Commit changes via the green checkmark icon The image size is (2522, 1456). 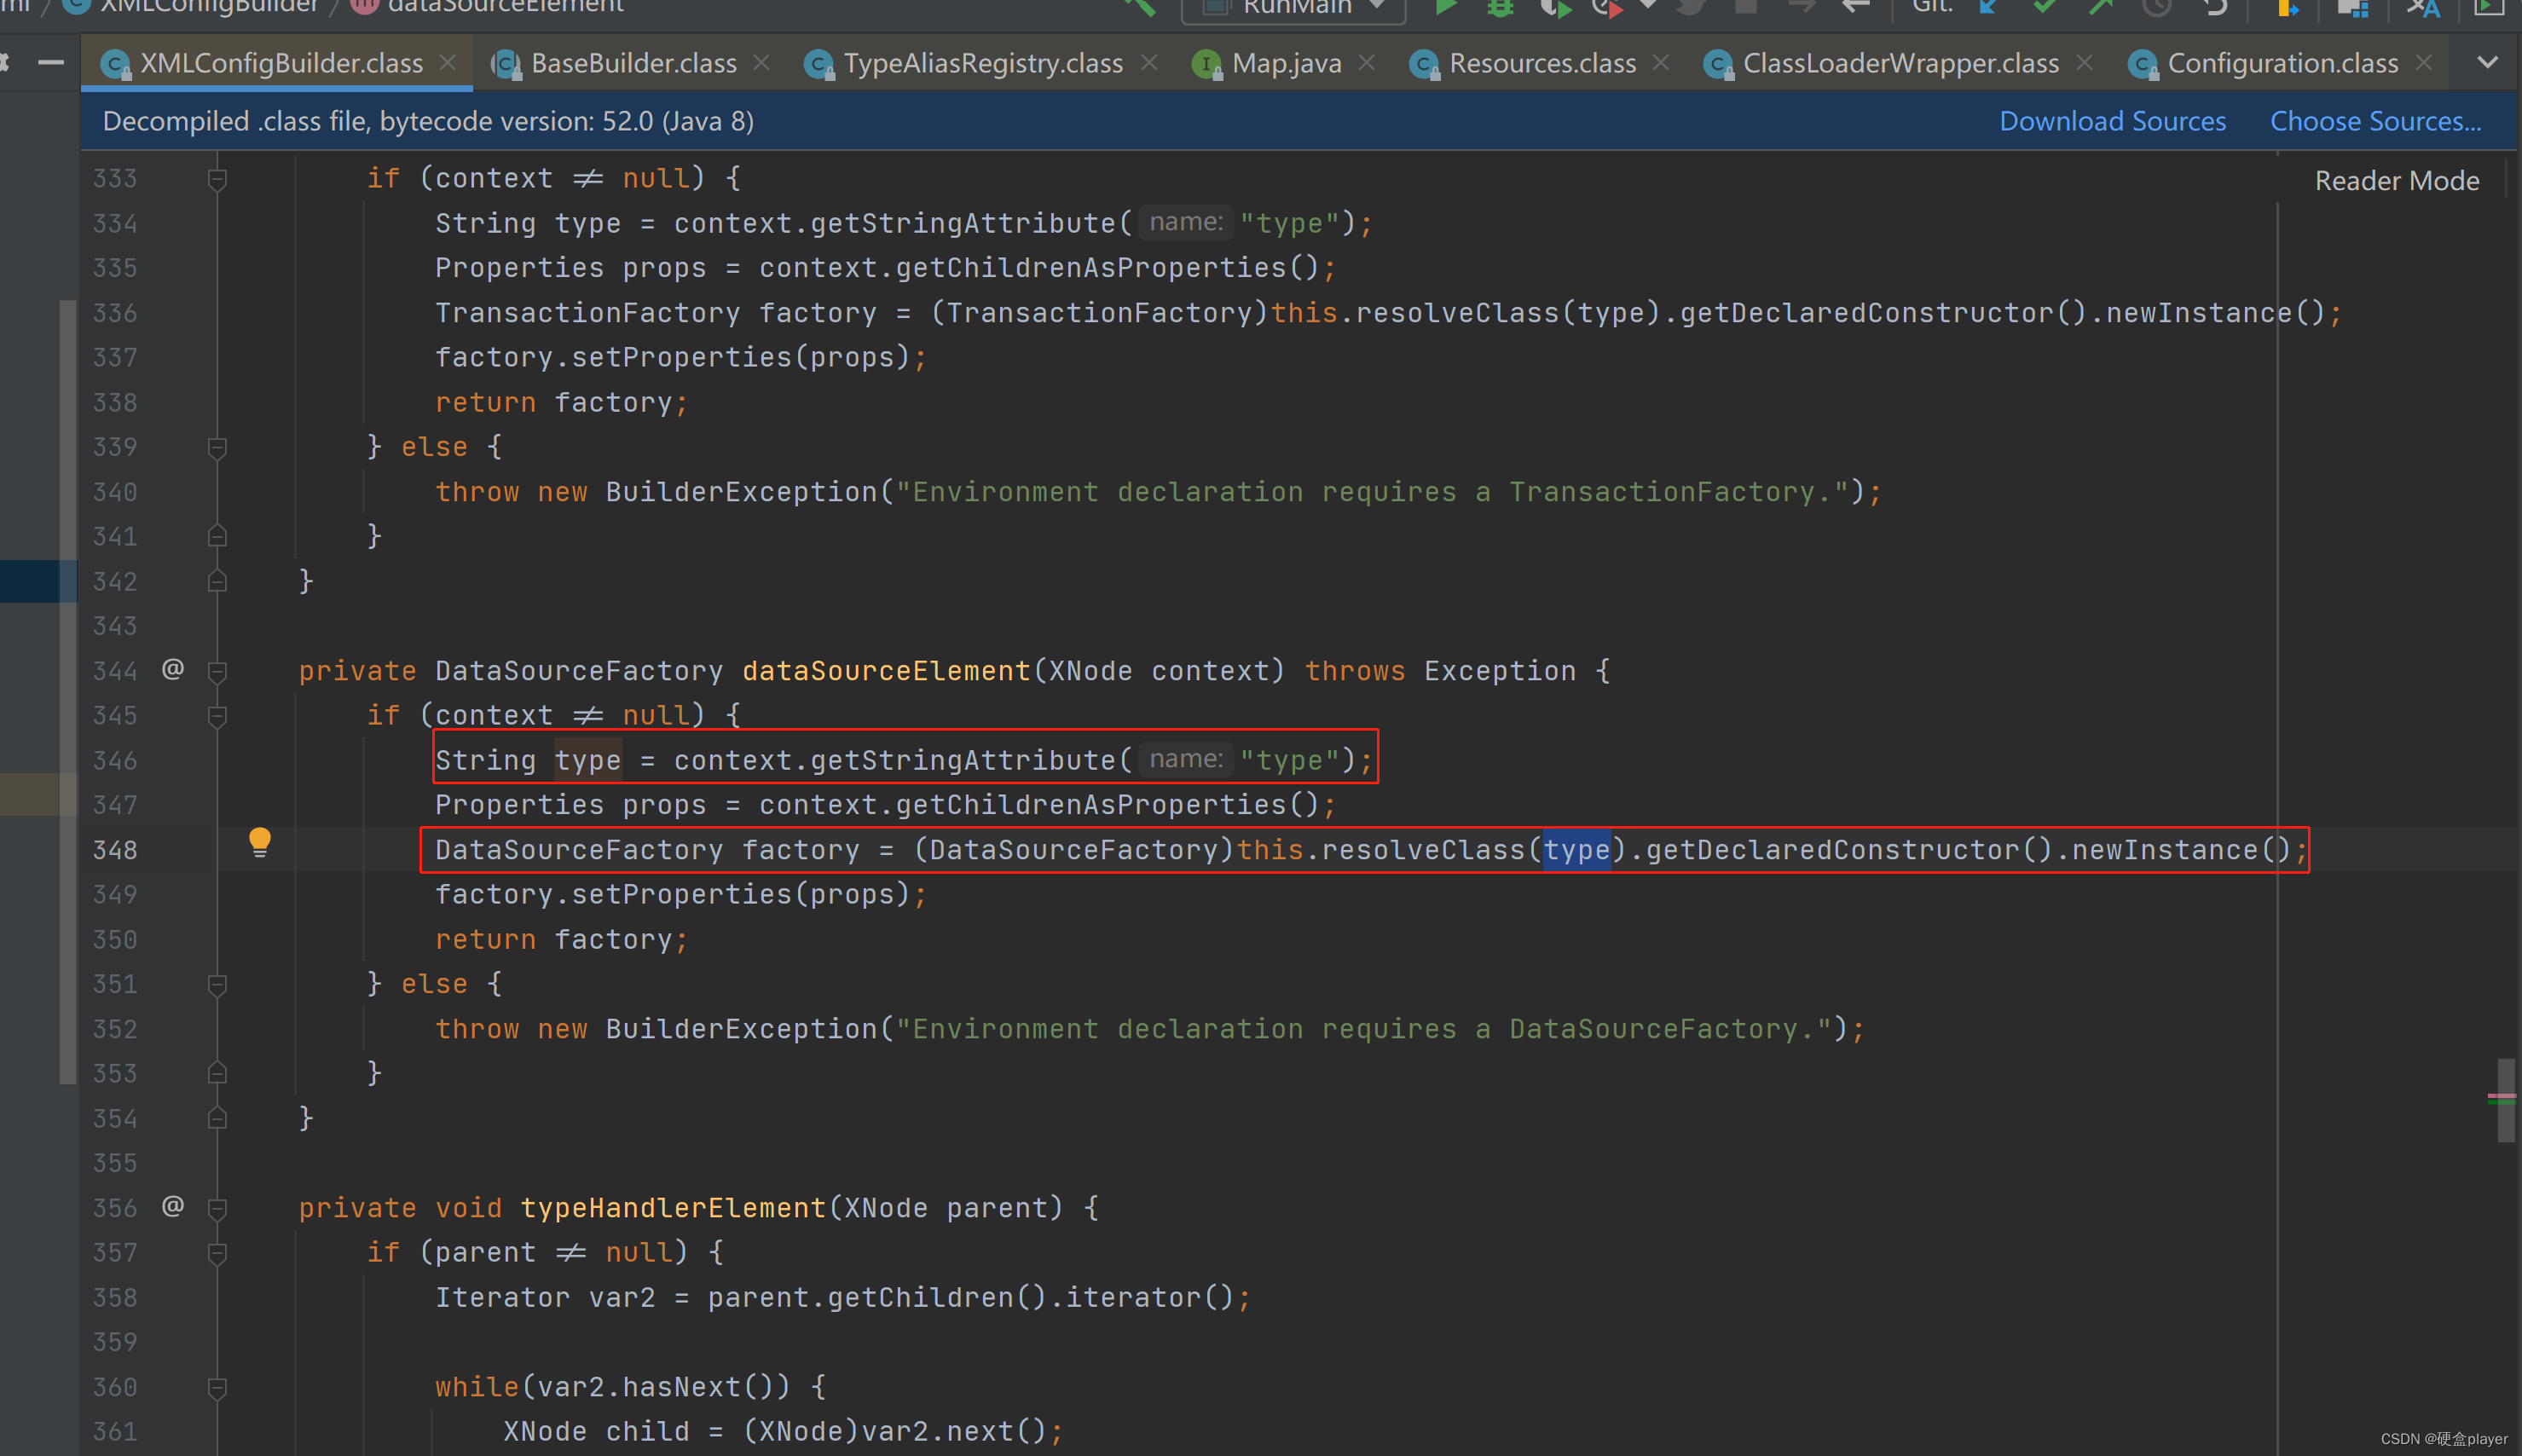point(2044,8)
